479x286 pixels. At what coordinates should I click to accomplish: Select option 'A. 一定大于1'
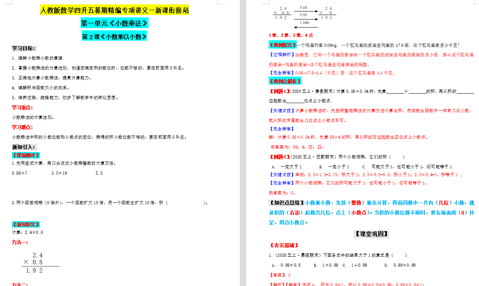(287, 167)
